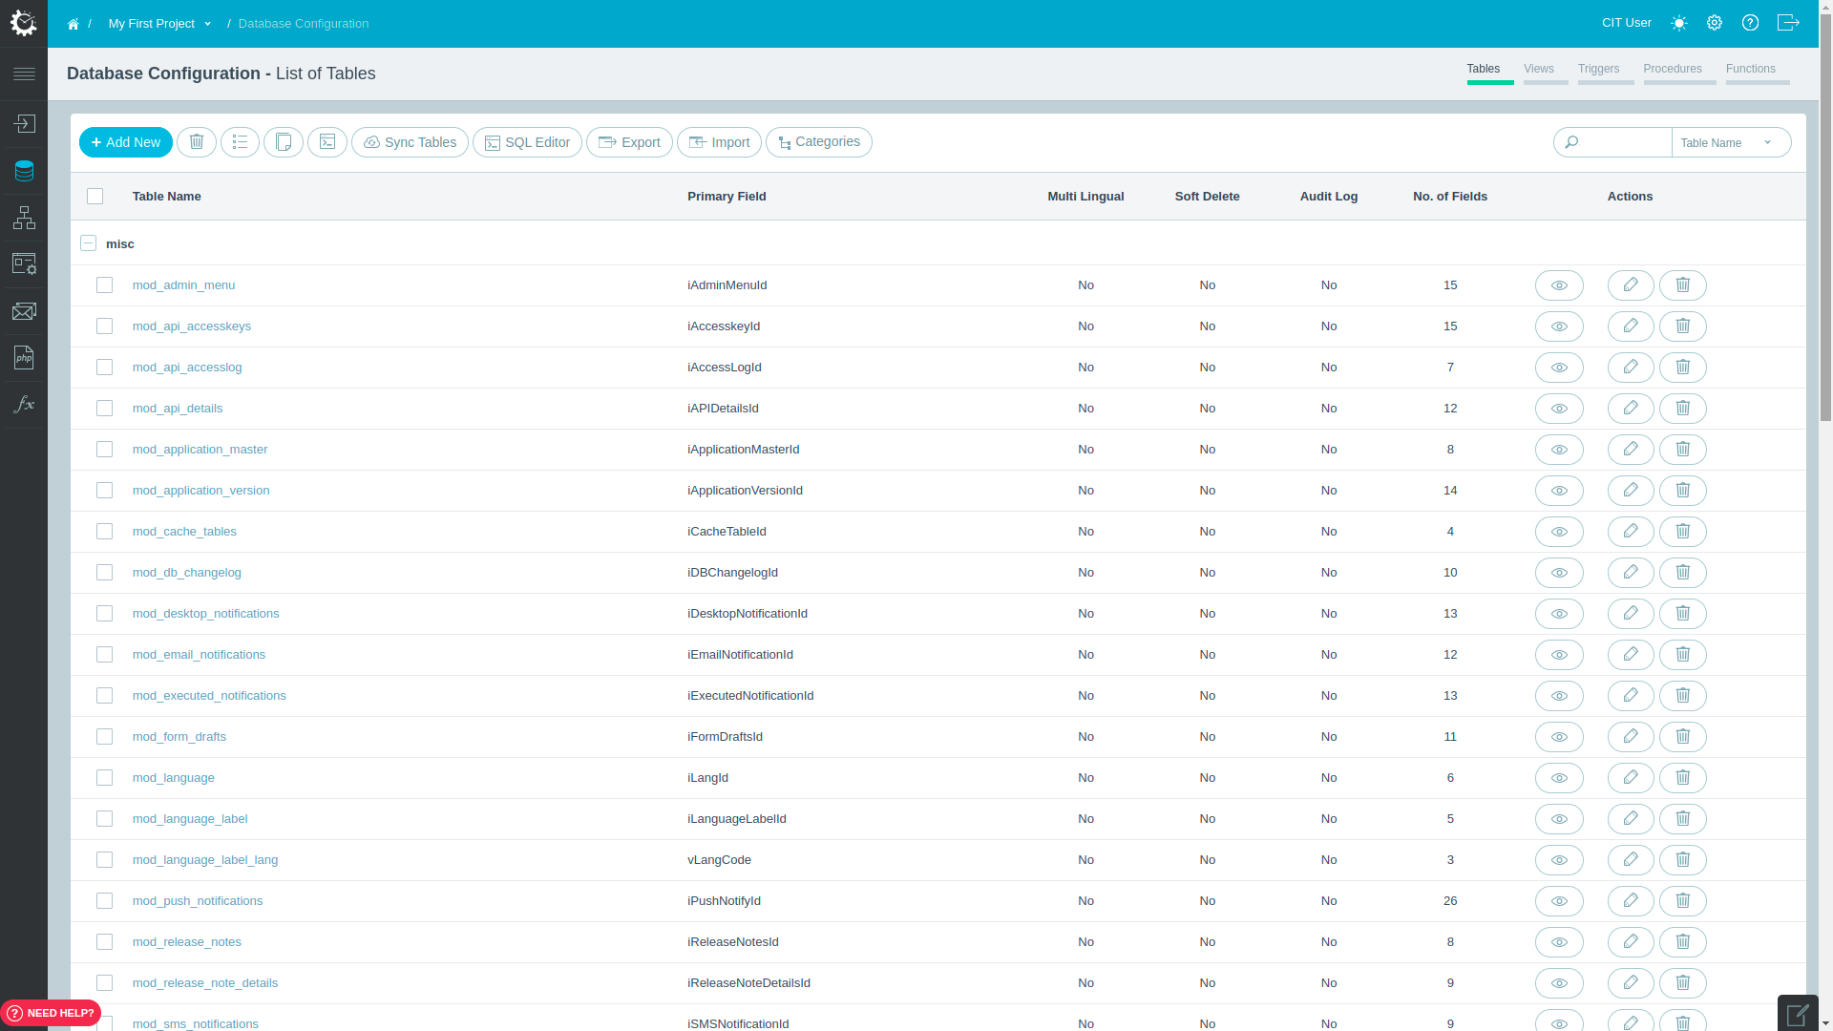Click the Sync Tables button
The height and width of the screenshot is (1031, 1833).
[x=410, y=142]
